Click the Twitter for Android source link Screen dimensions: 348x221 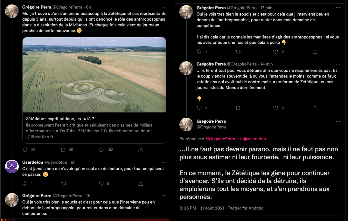coord(245,208)
